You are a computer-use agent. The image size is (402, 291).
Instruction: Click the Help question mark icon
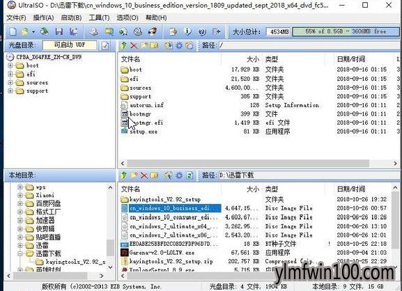[202, 32]
